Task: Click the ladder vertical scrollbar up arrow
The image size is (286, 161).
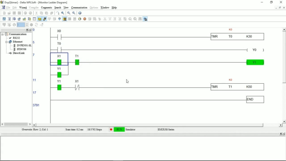Action: 284,29
